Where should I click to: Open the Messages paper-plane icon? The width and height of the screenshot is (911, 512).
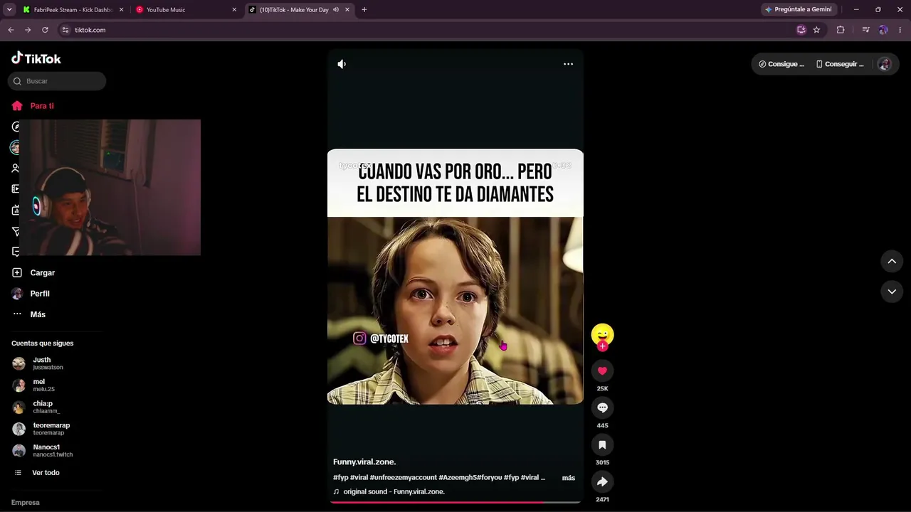(15, 231)
